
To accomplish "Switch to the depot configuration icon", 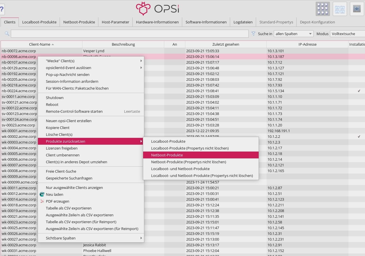I will [x=340, y=9].
